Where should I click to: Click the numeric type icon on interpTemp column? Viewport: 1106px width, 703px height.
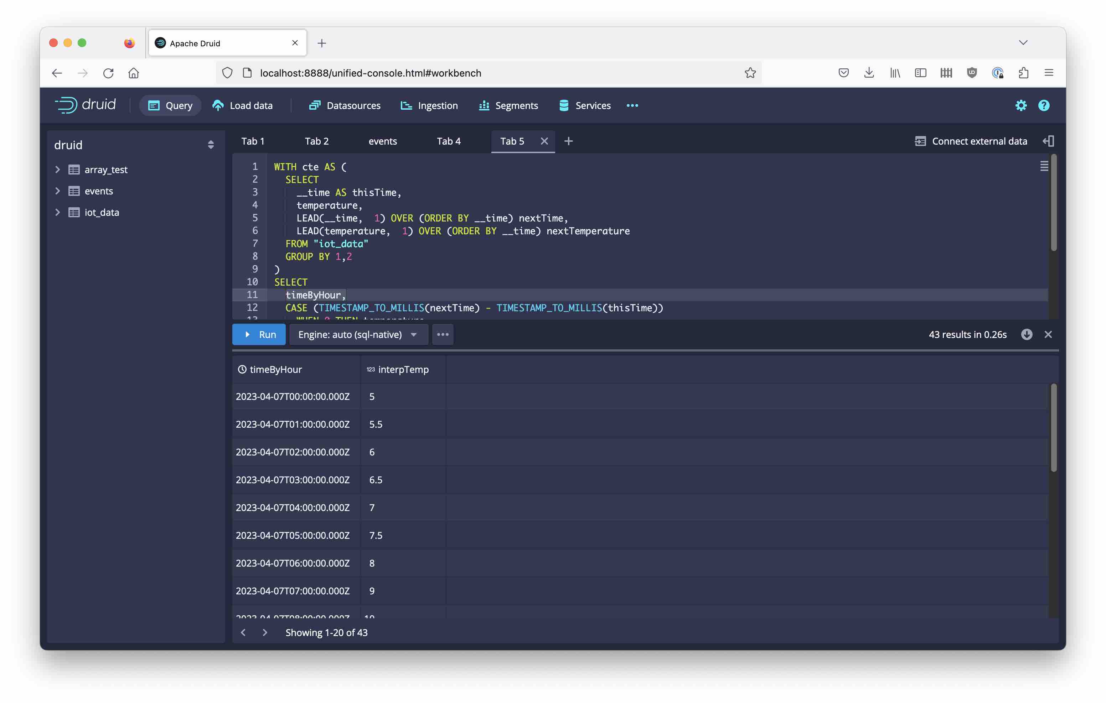click(x=370, y=369)
